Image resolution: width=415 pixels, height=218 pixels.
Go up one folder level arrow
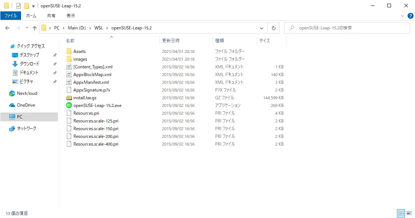click(35, 28)
